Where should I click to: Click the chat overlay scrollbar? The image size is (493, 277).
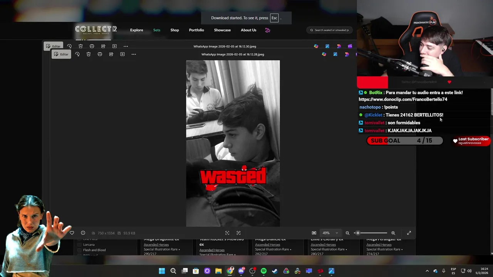click(492, 102)
